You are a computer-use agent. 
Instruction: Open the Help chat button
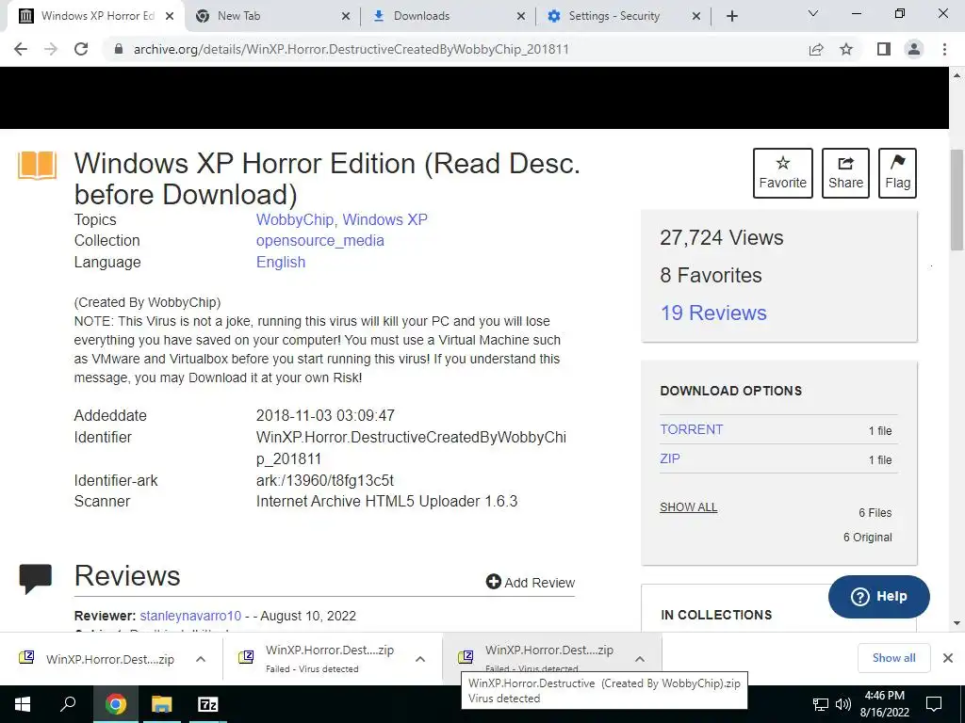[x=879, y=596]
